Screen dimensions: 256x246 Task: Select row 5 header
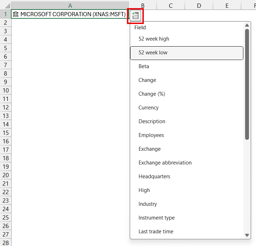pyautogui.click(x=6, y=48)
